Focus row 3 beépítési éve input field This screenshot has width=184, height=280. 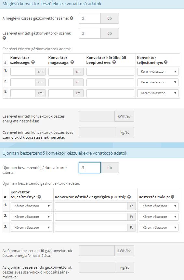coord(110,93)
